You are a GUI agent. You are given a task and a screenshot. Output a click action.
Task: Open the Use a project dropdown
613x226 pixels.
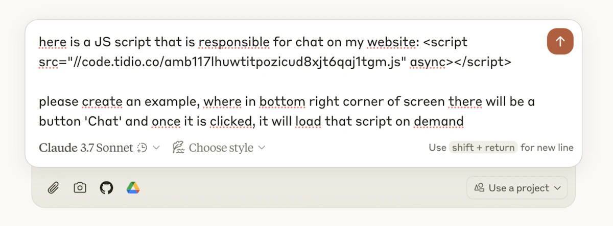point(517,188)
